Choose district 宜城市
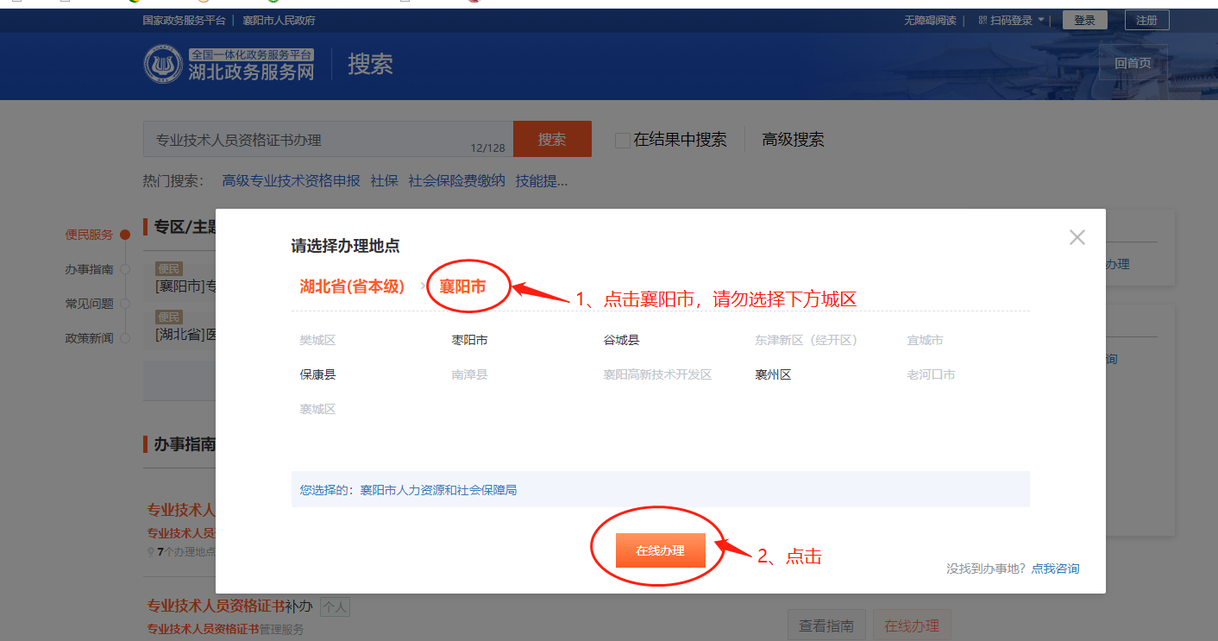This screenshot has height=641, width=1218. click(925, 340)
